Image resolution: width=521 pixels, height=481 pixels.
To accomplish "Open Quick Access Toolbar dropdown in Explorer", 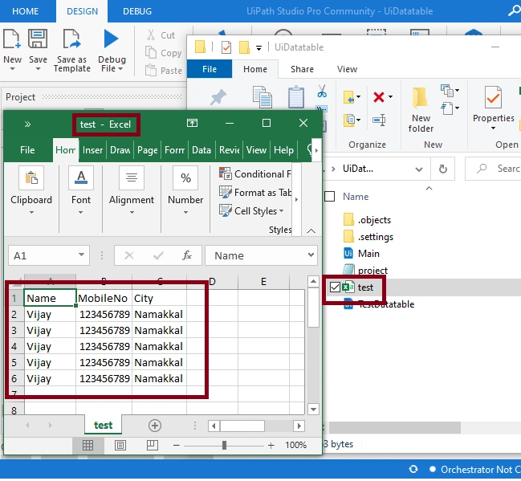I will (x=258, y=48).
